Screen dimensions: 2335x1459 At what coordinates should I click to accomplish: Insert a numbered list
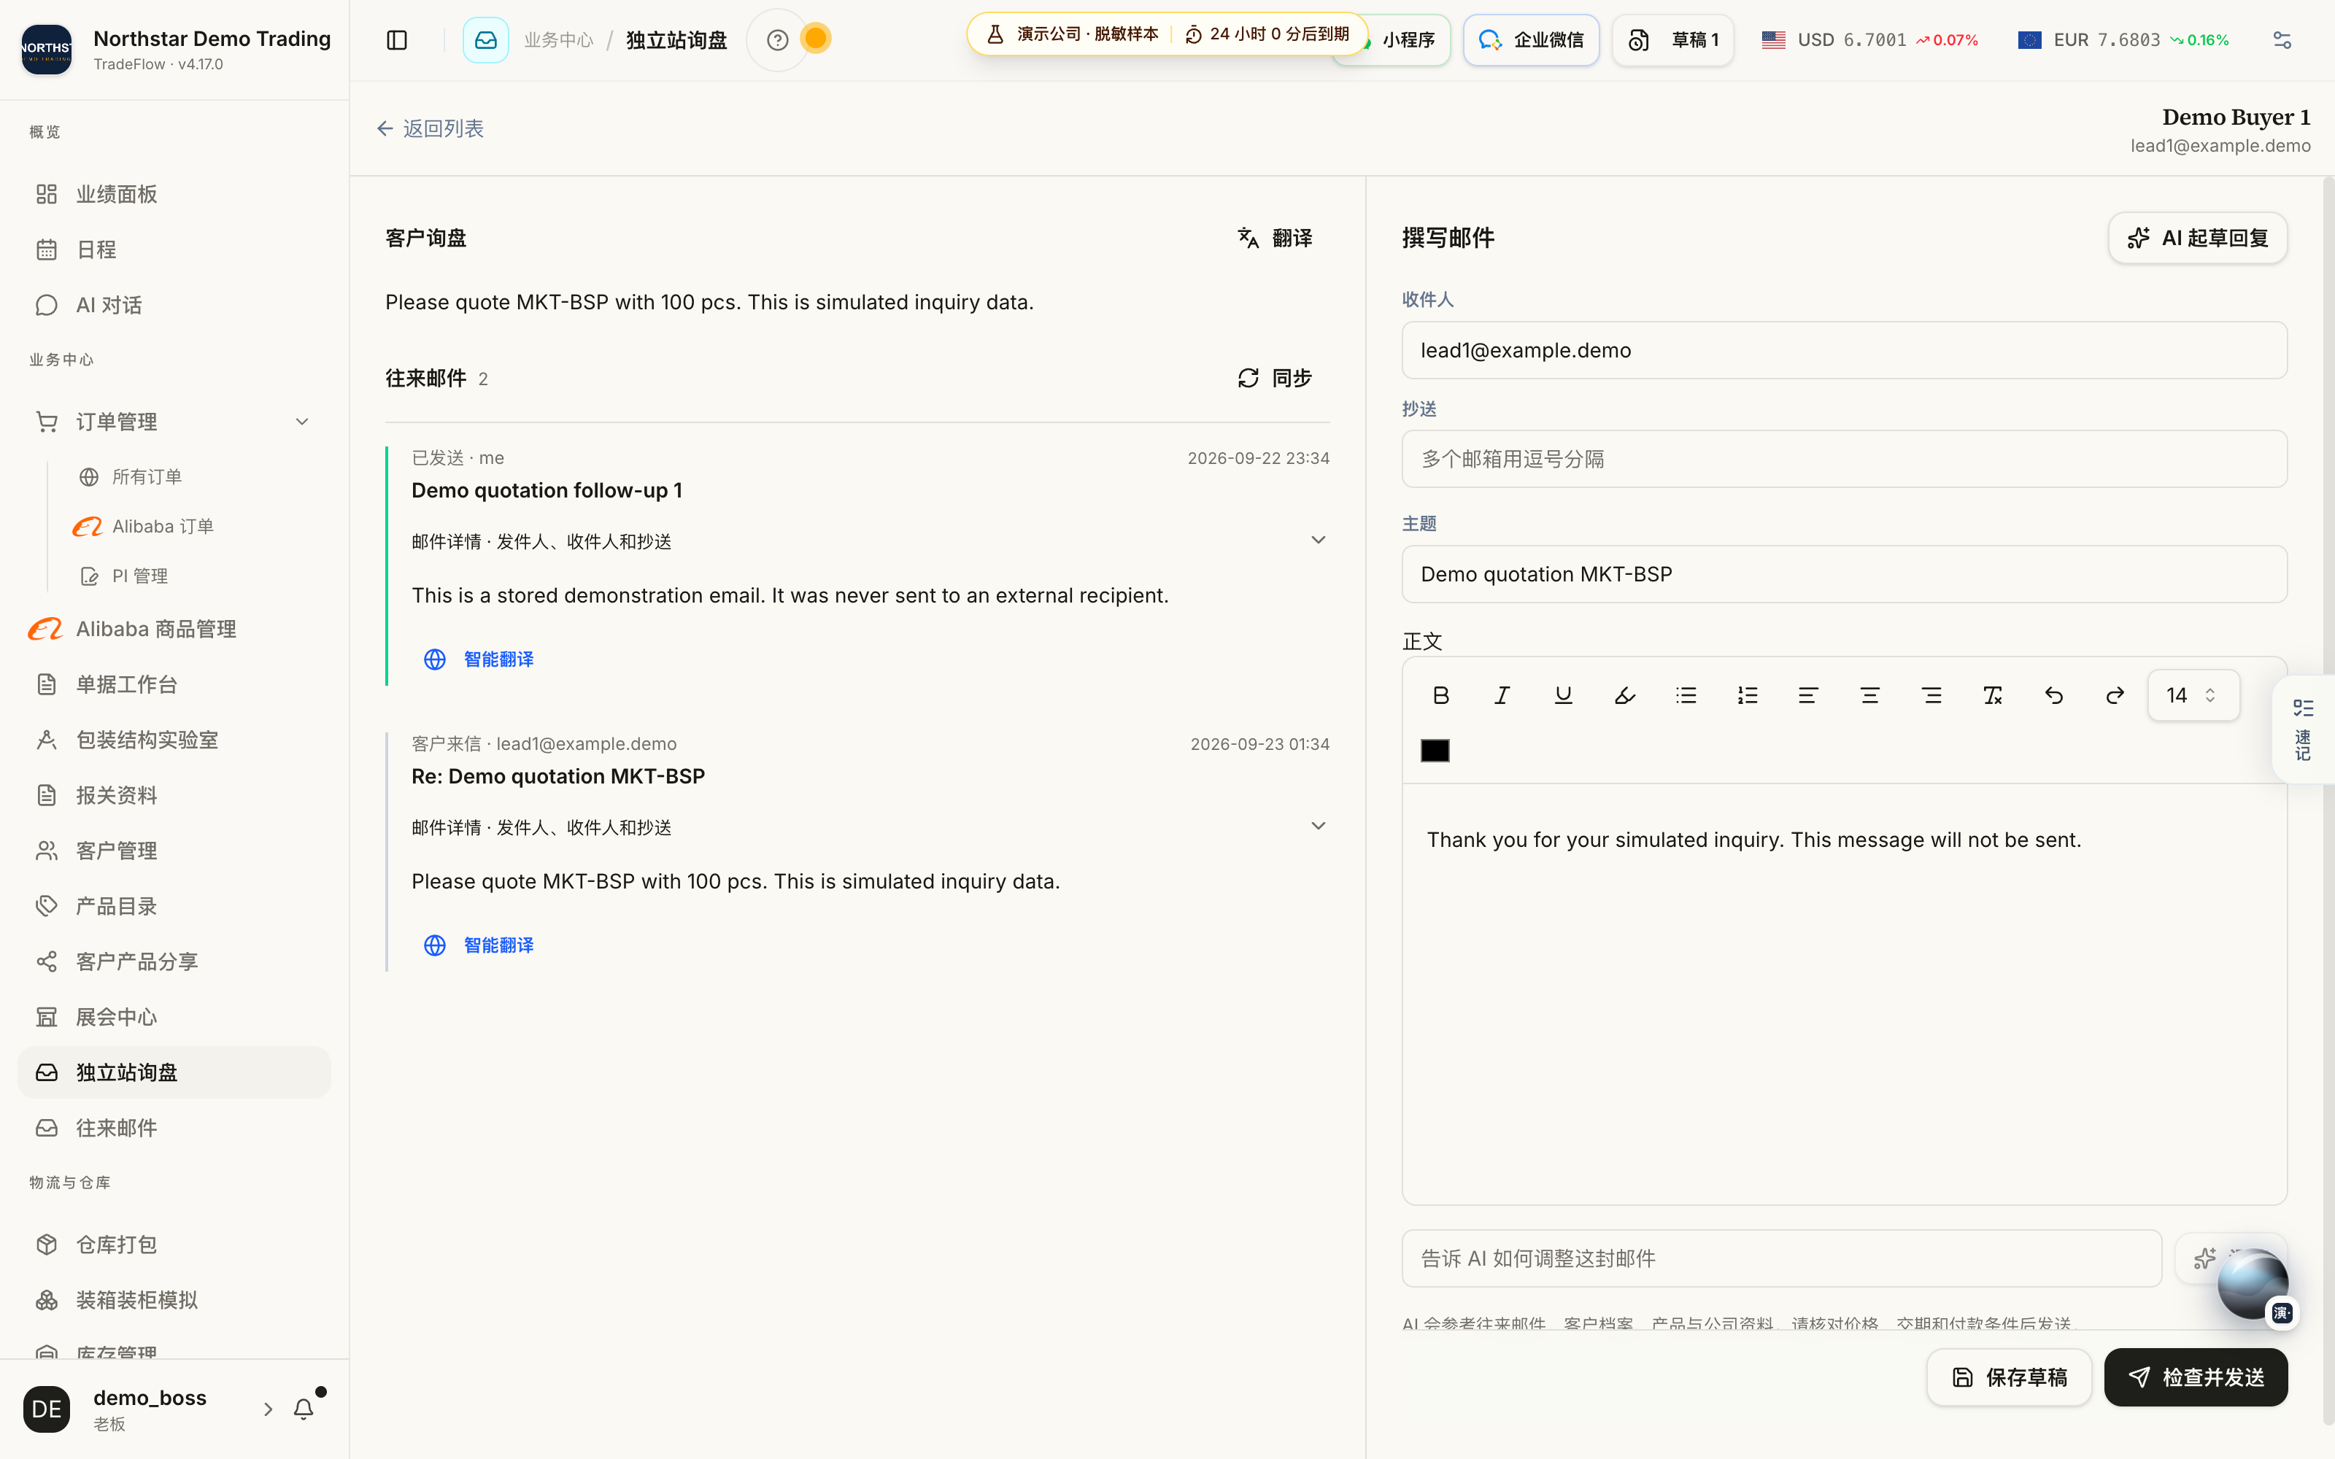[1748, 696]
